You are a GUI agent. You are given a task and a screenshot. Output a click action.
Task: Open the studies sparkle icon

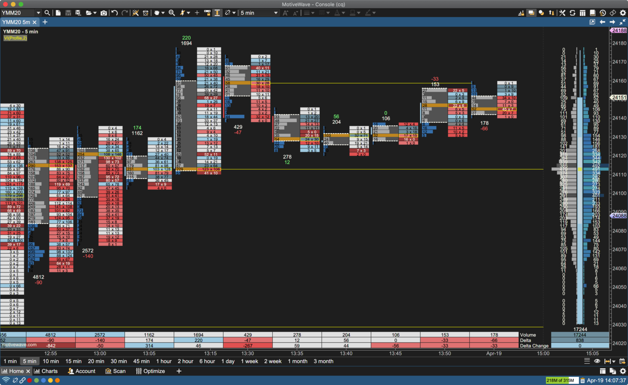tap(135, 13)
